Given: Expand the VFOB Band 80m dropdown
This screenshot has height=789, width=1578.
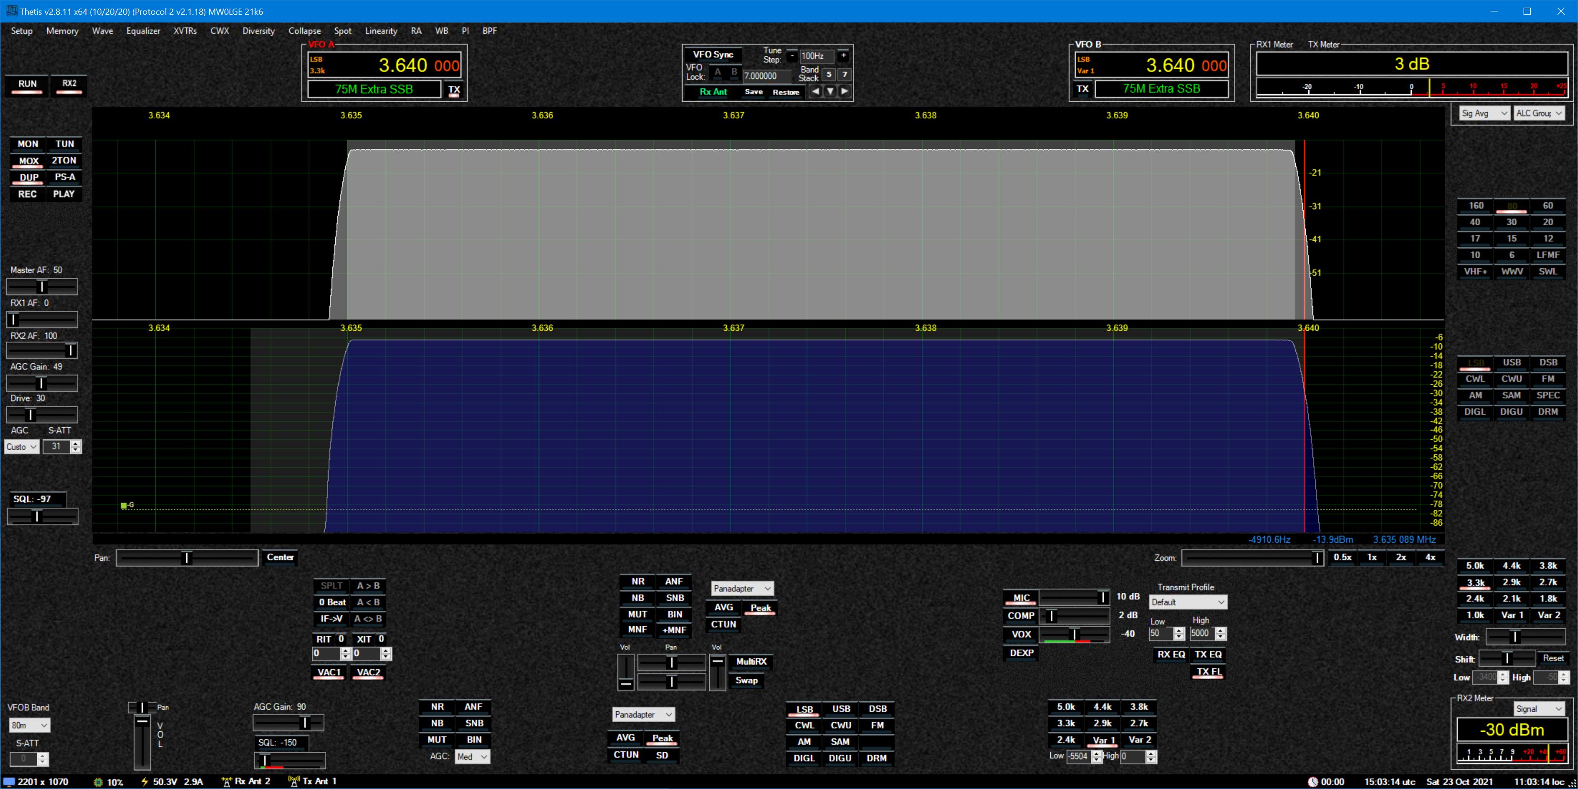Looking at the screenshot, I should (x=30, y=726).
